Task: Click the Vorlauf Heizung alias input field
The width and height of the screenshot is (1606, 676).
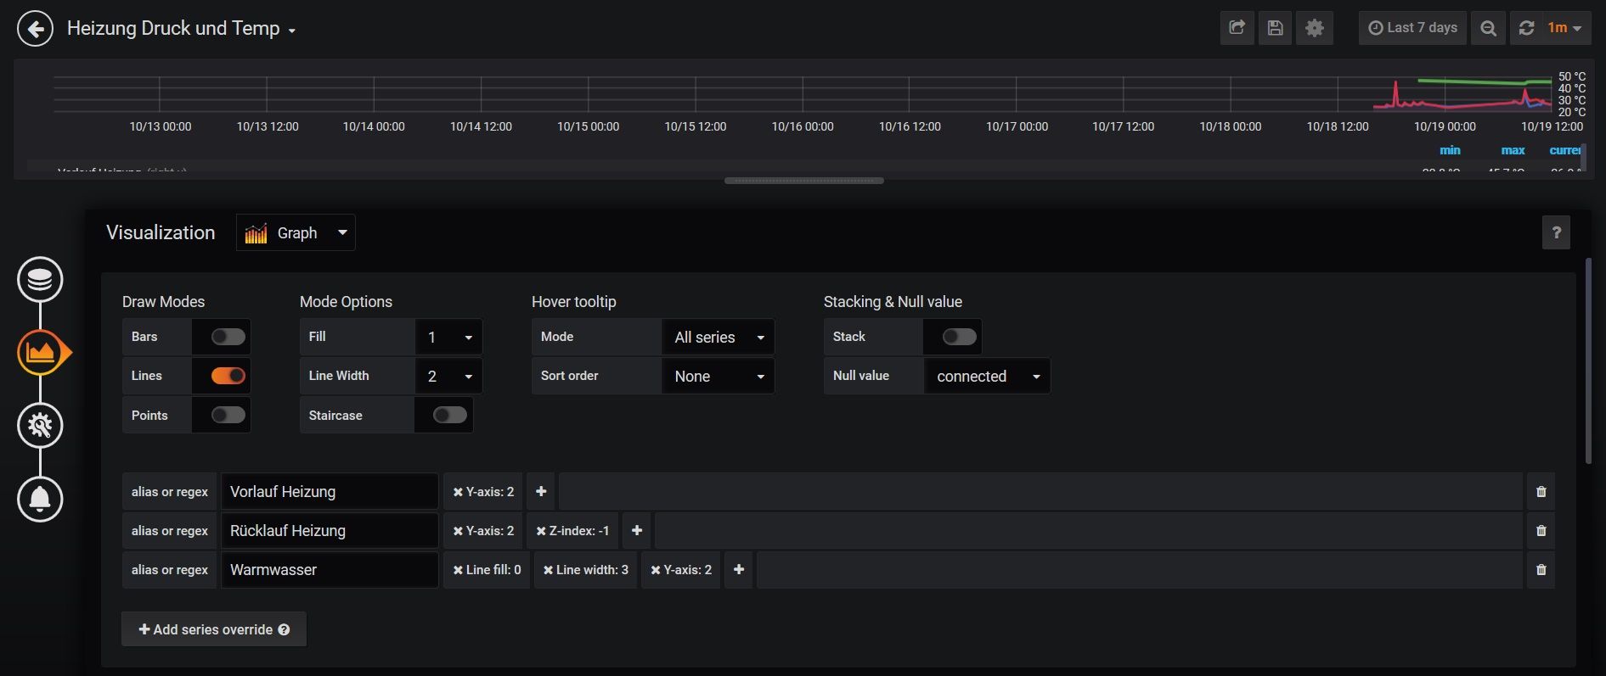Action: coord(330,492)
